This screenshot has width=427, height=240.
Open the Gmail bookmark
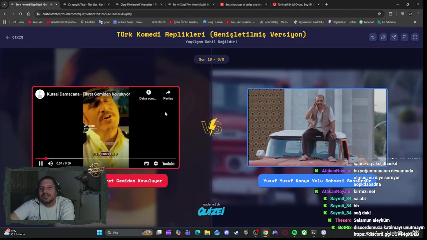click(18, 22)
